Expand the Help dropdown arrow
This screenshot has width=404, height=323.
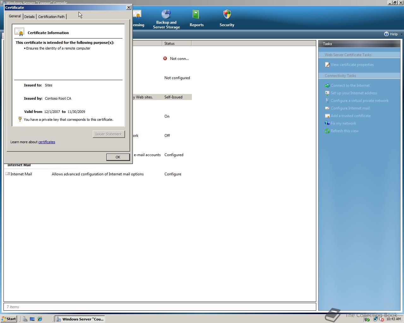(401, 34)
